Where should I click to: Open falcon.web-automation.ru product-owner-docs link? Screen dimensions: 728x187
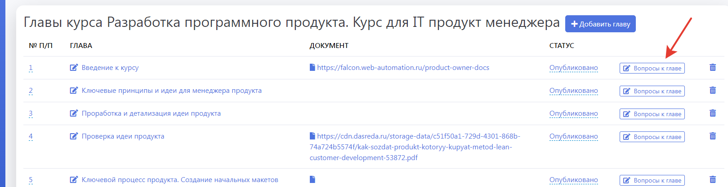pyautogui.click(x=403, y=68)
